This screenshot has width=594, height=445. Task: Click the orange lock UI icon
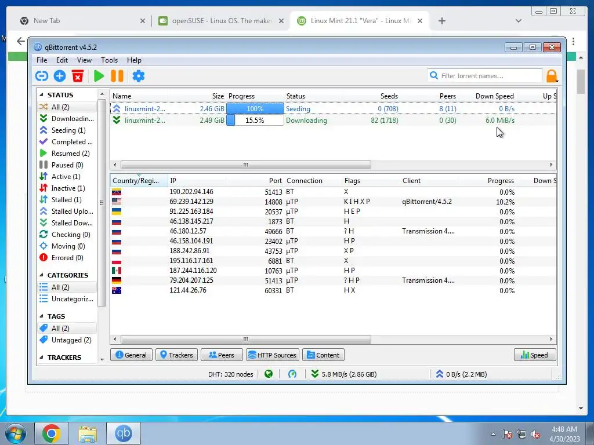[552, 76]
